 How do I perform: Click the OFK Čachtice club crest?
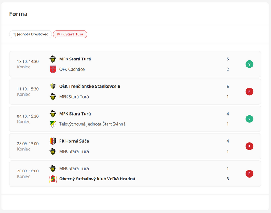pos(53,69)
